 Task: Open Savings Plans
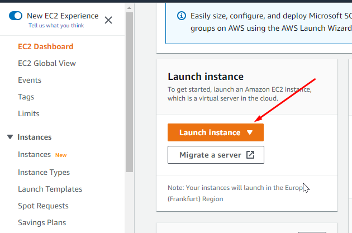[42, 222]
